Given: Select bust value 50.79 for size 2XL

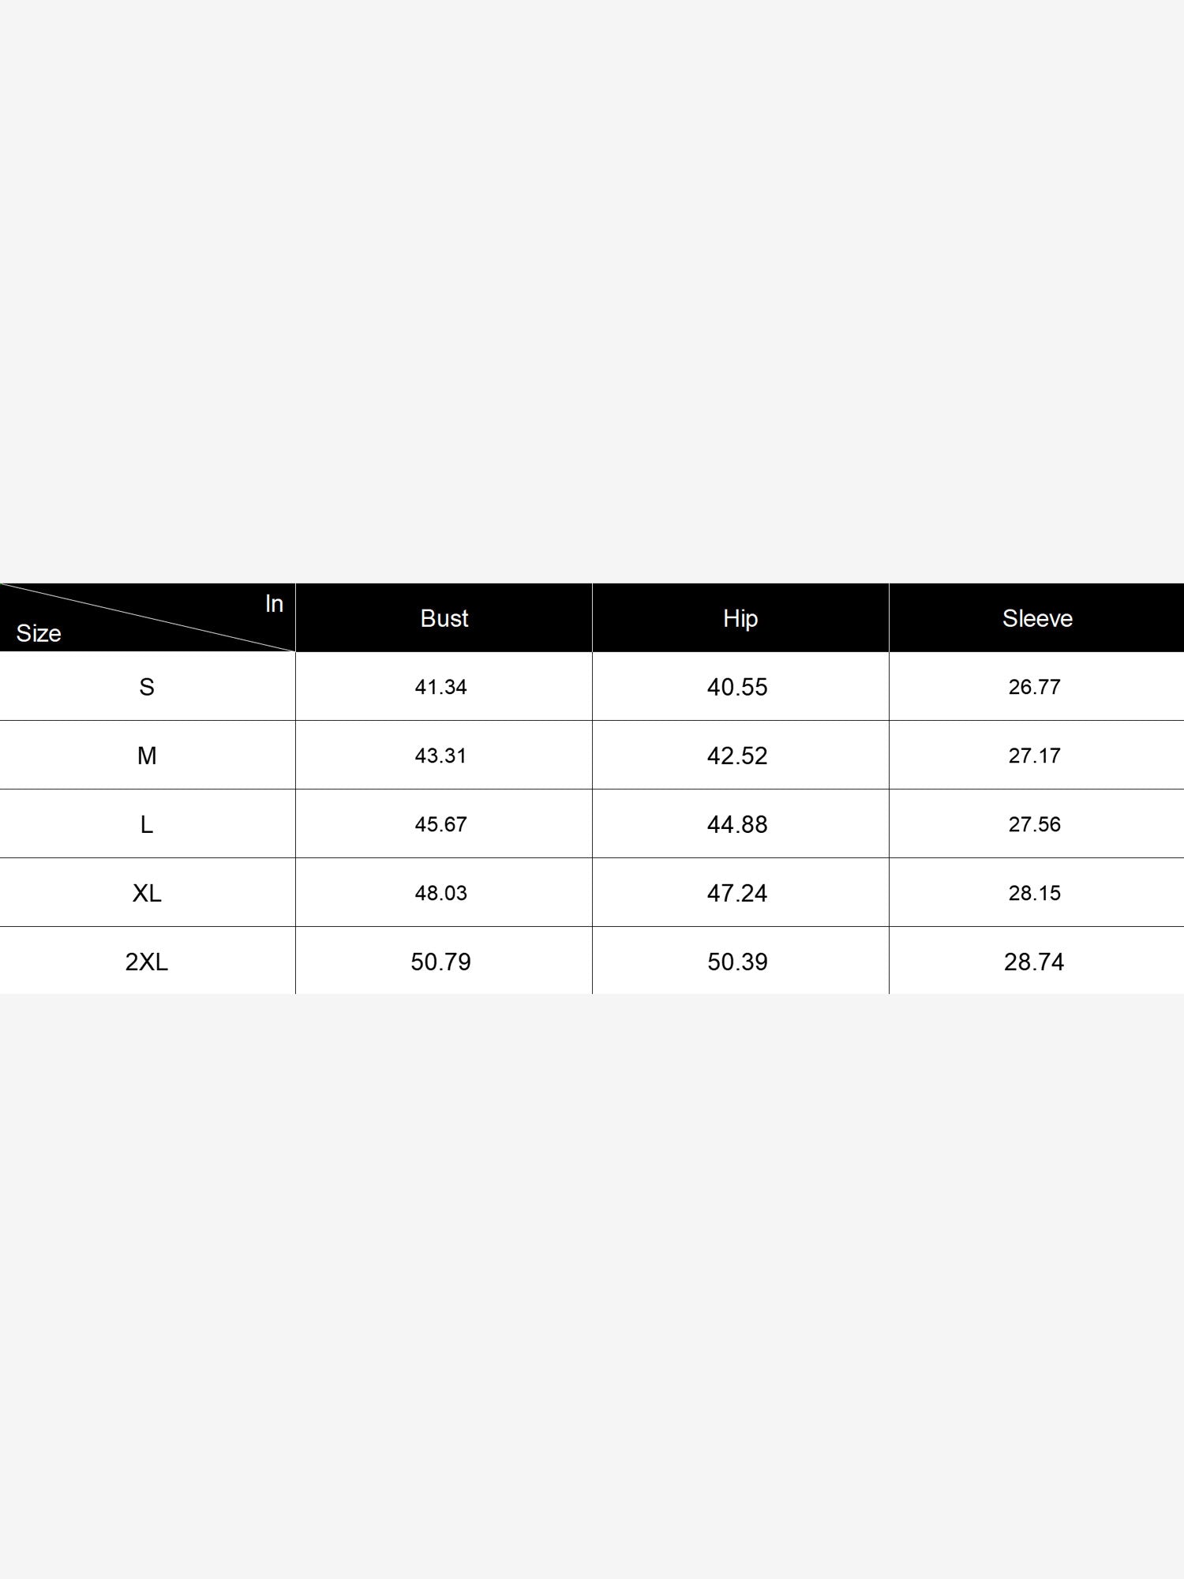Looking at the screenshot, I should coord(440,962).
